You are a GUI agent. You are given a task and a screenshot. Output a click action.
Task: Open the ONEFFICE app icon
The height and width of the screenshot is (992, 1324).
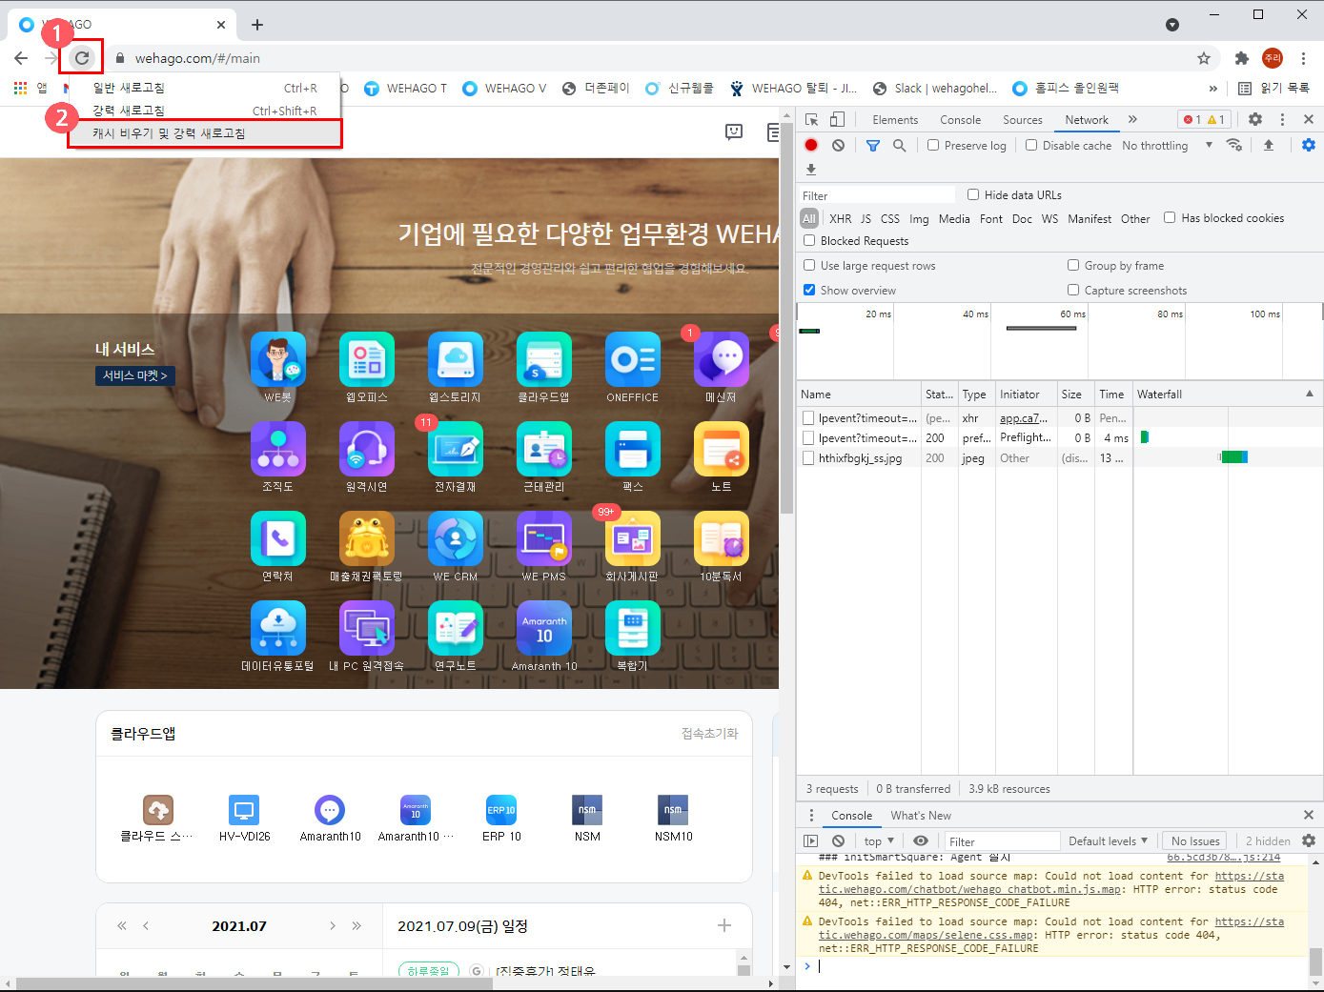click(632, 360)
